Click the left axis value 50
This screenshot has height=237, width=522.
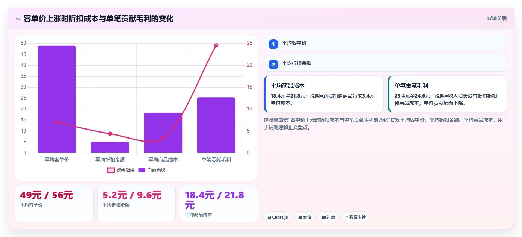(23, 43)
